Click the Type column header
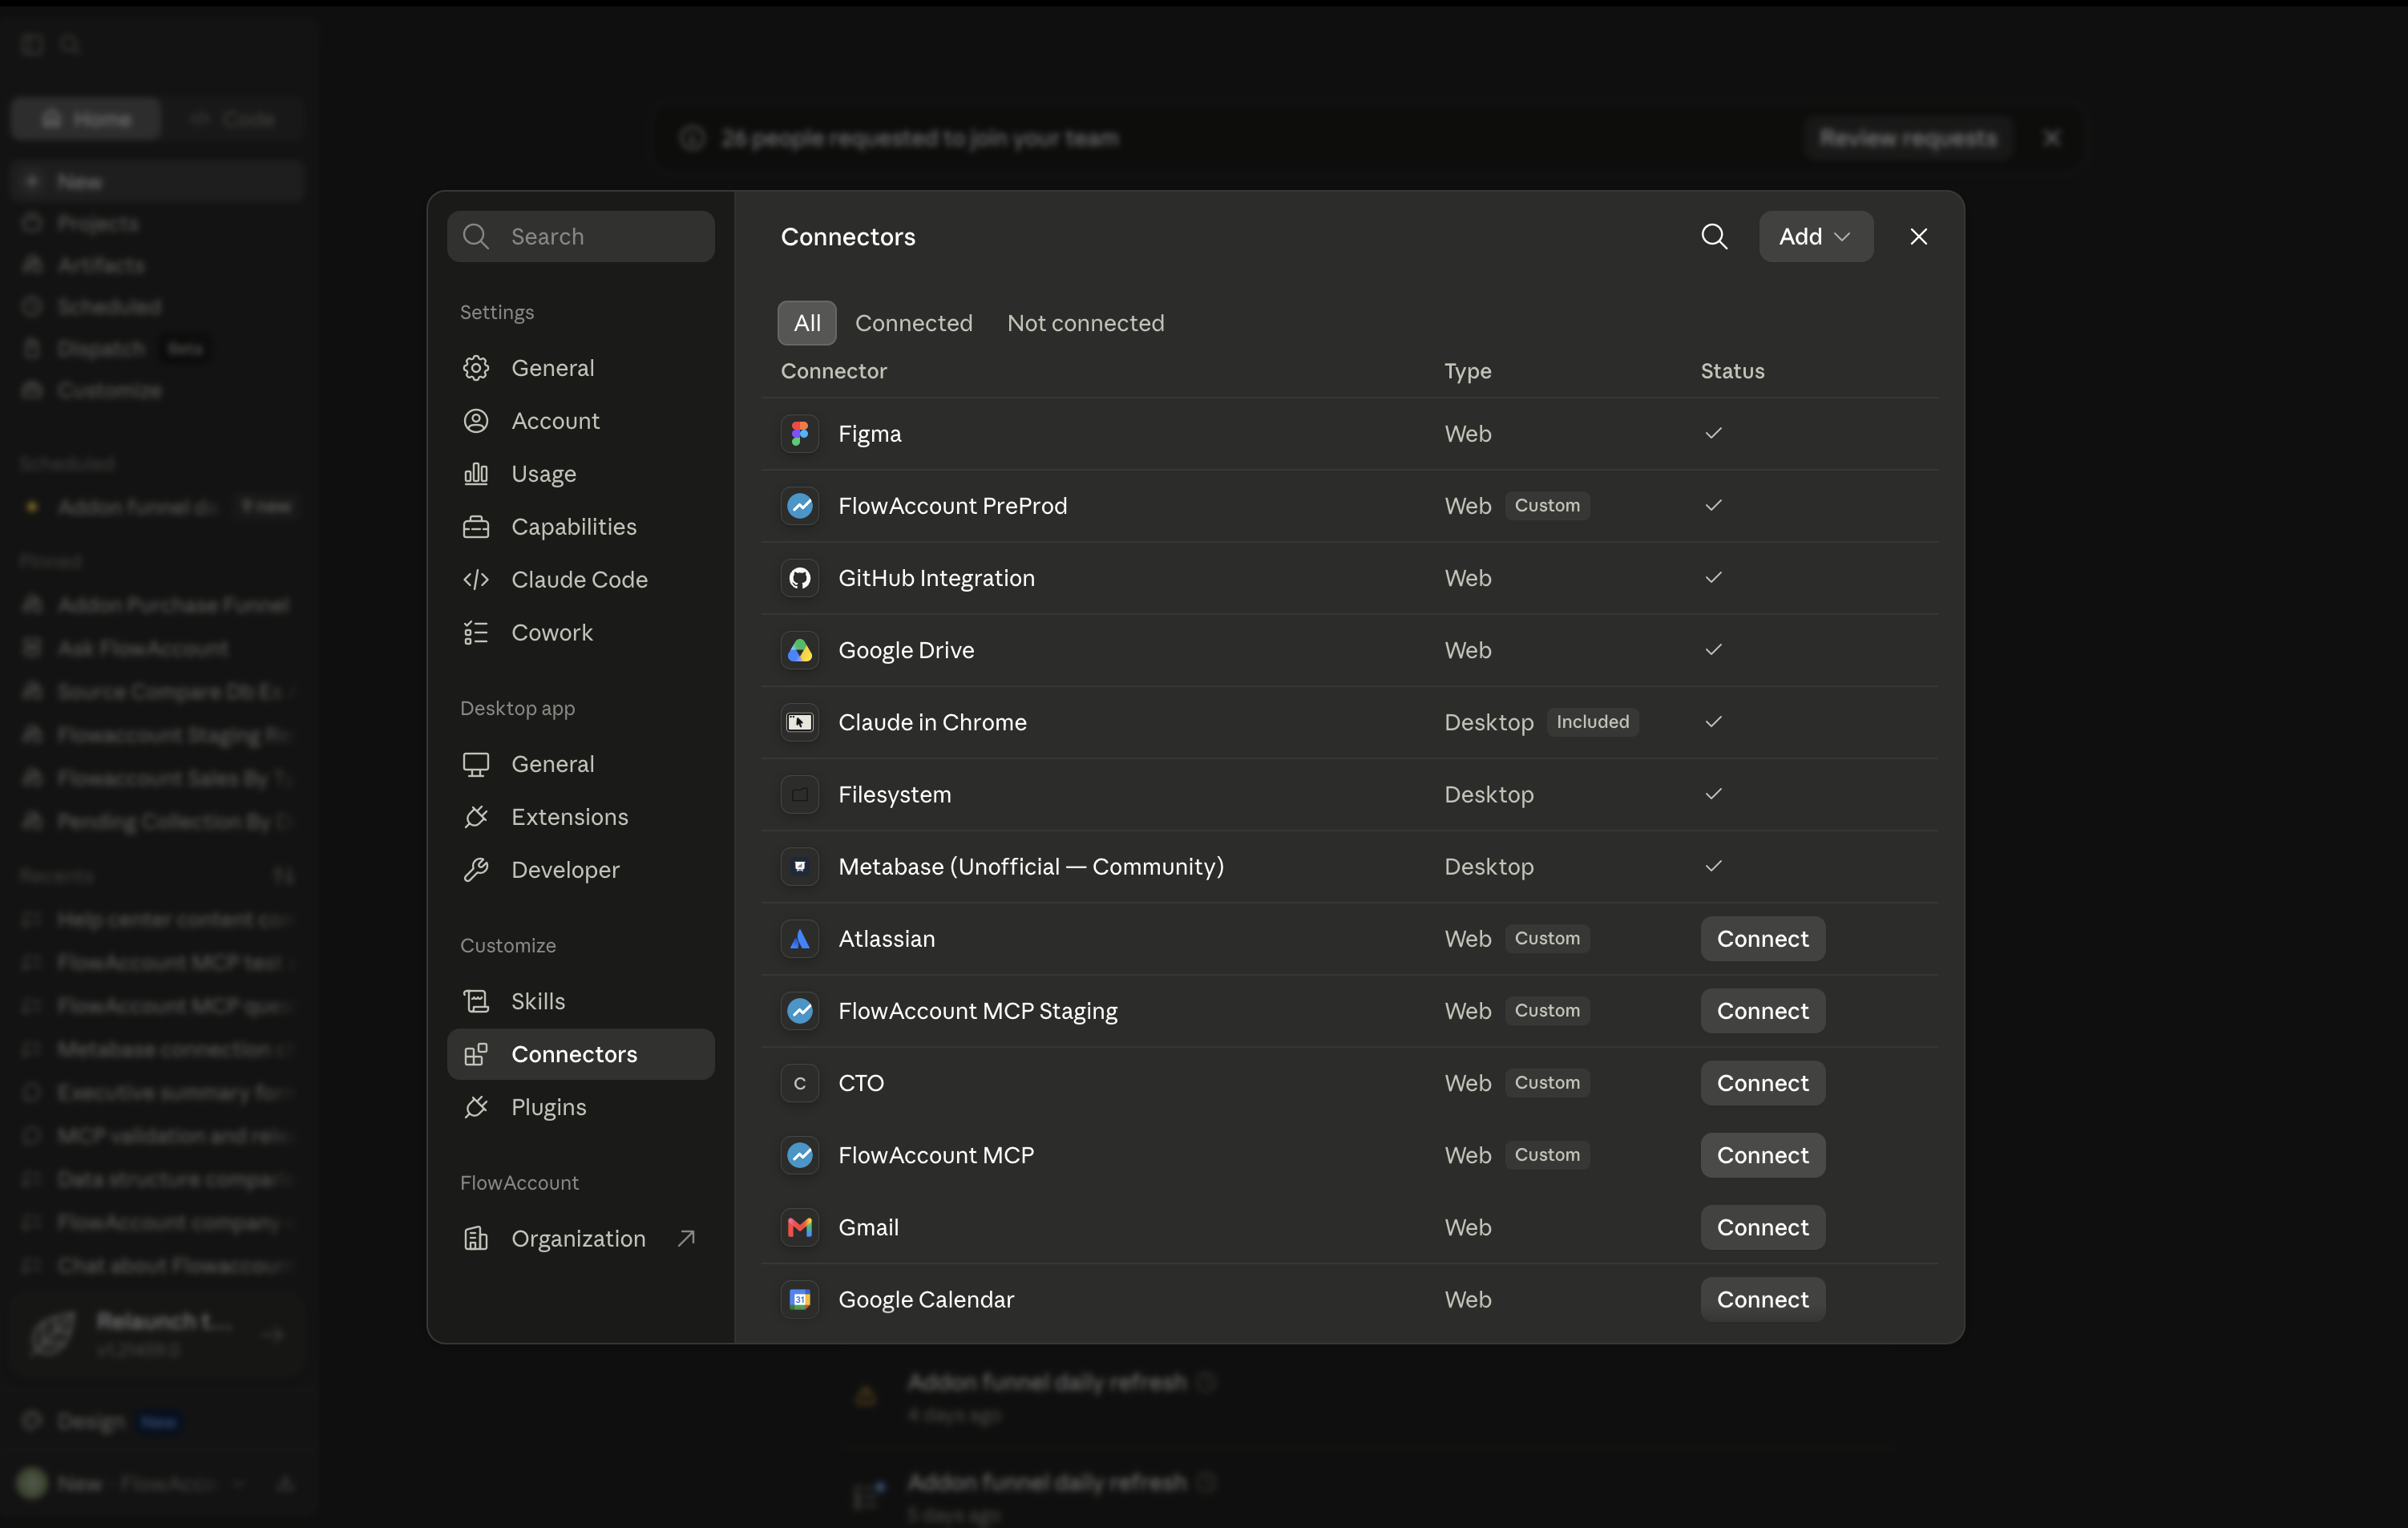The height and width of the screenshot is (1528, 2408). 1467,371
